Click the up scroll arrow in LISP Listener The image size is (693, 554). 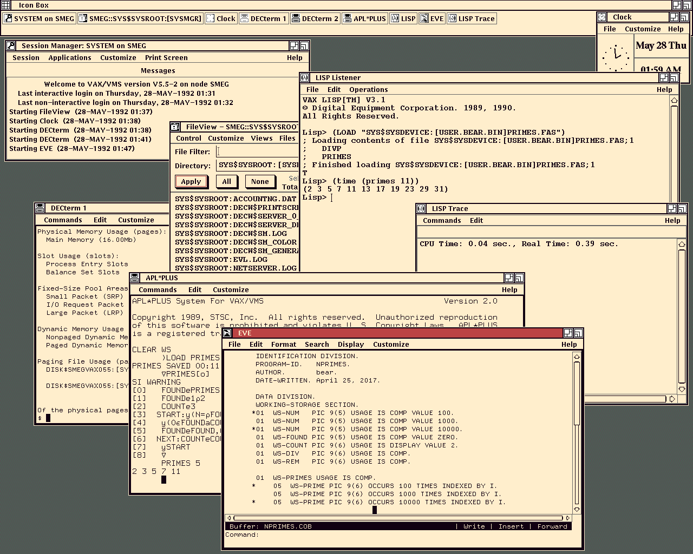point(674,101)
